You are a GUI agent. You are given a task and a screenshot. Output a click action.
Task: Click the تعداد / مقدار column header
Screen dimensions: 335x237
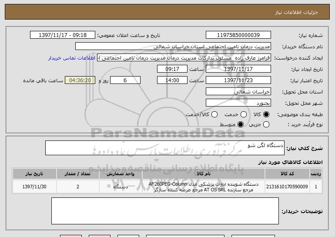coord(78,174)
